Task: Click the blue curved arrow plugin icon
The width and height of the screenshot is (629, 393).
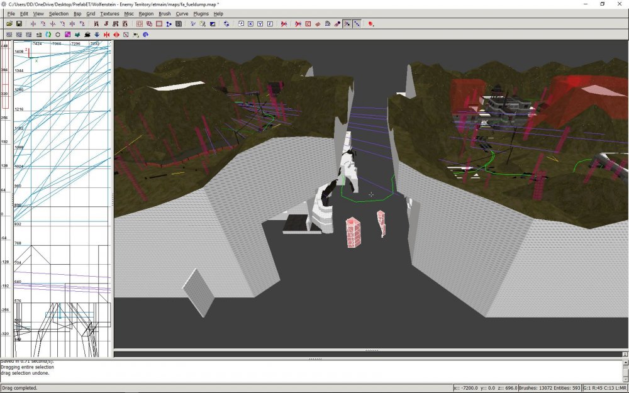Action: pyautogui.click(x=145, y=35)
